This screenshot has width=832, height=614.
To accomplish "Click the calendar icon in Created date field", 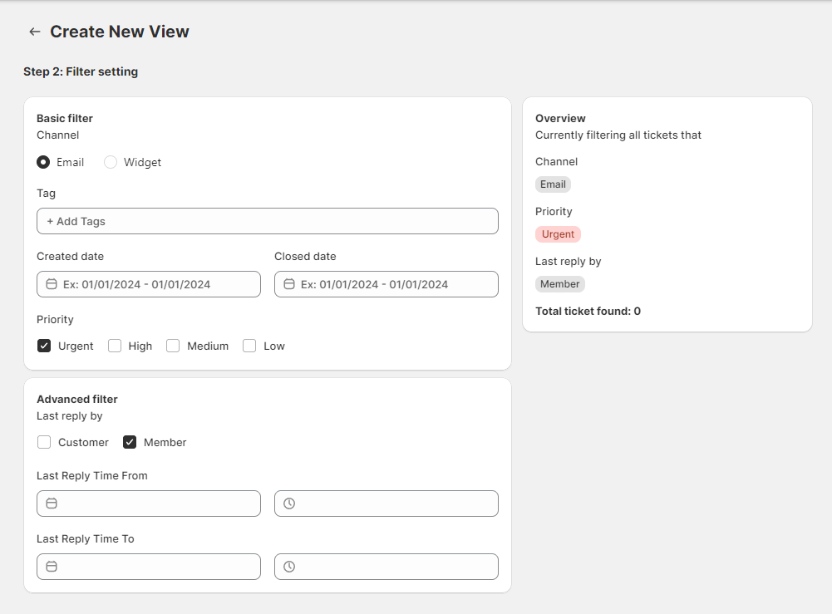I will tap(52, 284).
